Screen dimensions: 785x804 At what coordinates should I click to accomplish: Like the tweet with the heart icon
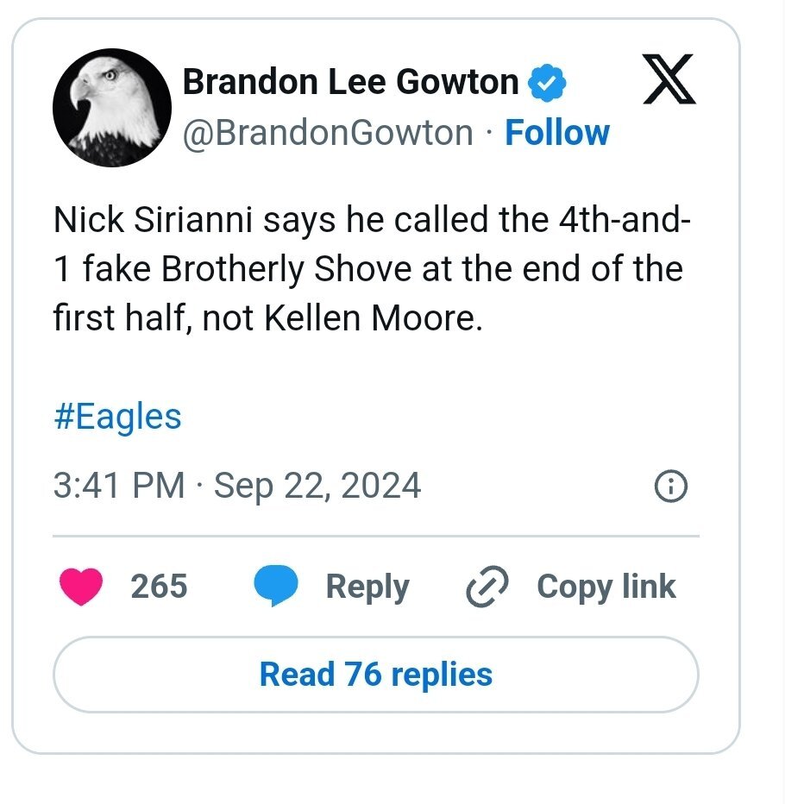tap(81, 587)
